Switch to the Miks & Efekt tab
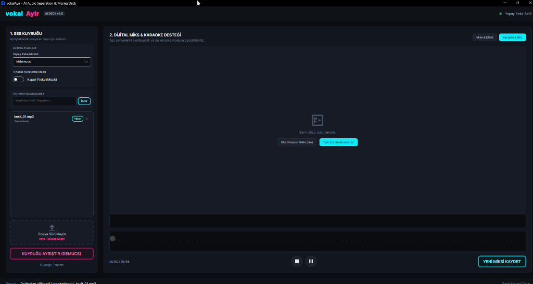 tap(485, 37)
